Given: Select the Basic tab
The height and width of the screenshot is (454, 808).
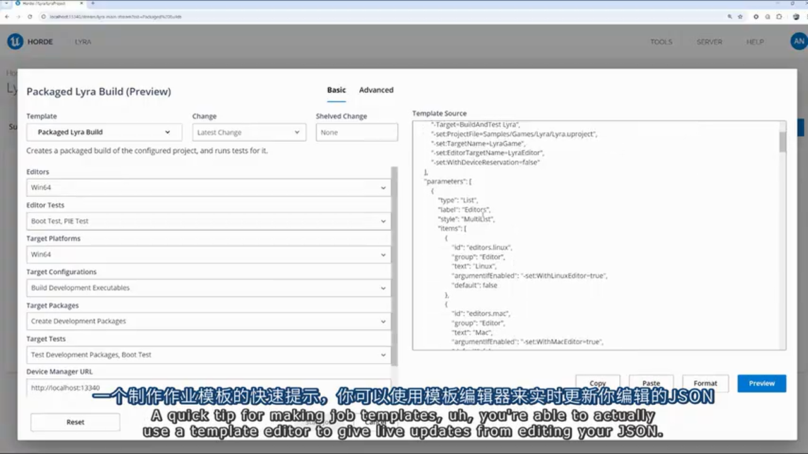Looking at the screenshot, I should (336, 90).
